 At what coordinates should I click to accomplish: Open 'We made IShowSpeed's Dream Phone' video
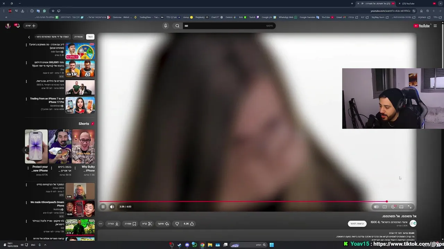tap(80, 209)
